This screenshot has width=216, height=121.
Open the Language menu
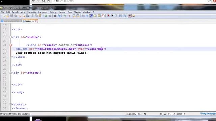(43, 12)
